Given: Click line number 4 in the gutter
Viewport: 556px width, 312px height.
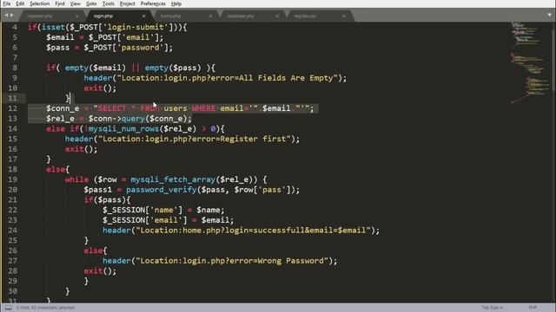Looking at the screenshot, I should point(15,27).
